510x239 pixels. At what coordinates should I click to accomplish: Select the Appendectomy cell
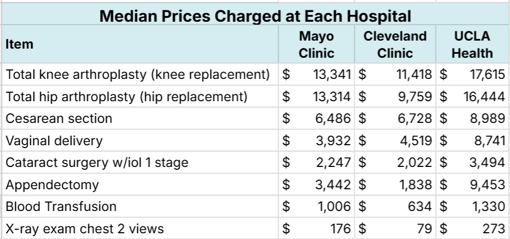pos(52,185)
